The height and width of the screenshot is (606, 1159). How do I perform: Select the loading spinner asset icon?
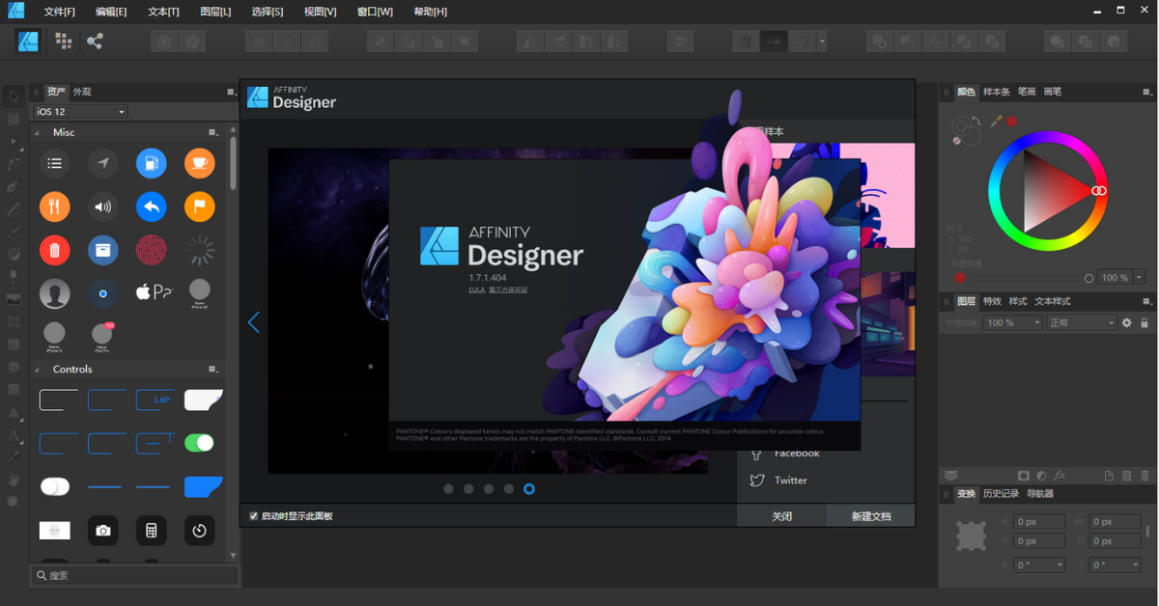click(x=200, y=251)
